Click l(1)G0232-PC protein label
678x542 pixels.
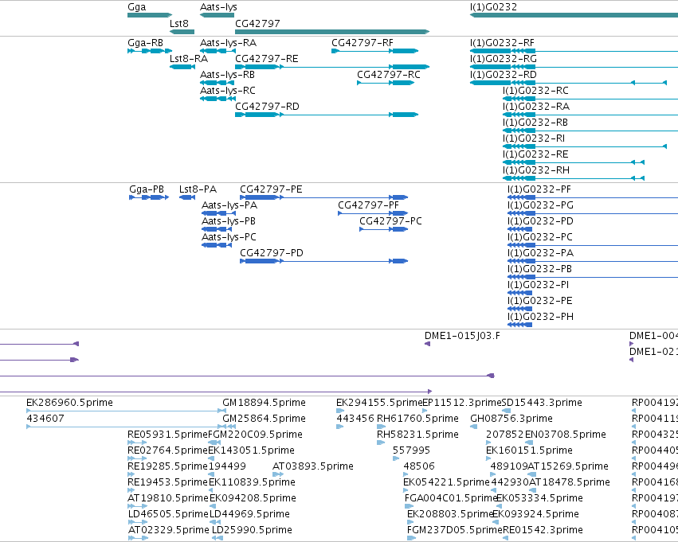pyautogui.click(x=540, y=237)
